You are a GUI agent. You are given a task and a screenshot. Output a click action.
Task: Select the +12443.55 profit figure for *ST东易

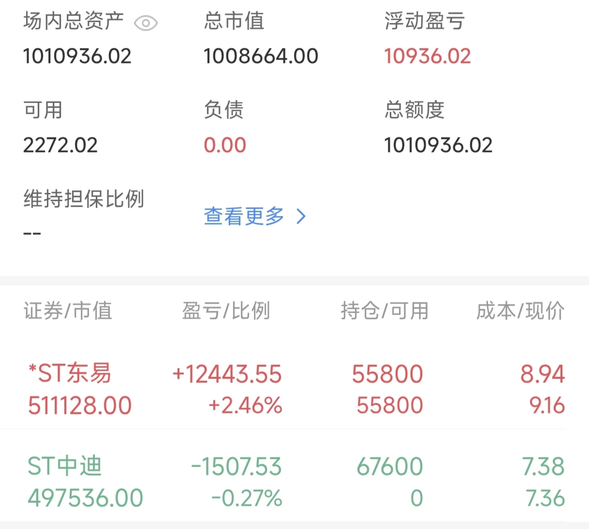click(x=227, y=374)
